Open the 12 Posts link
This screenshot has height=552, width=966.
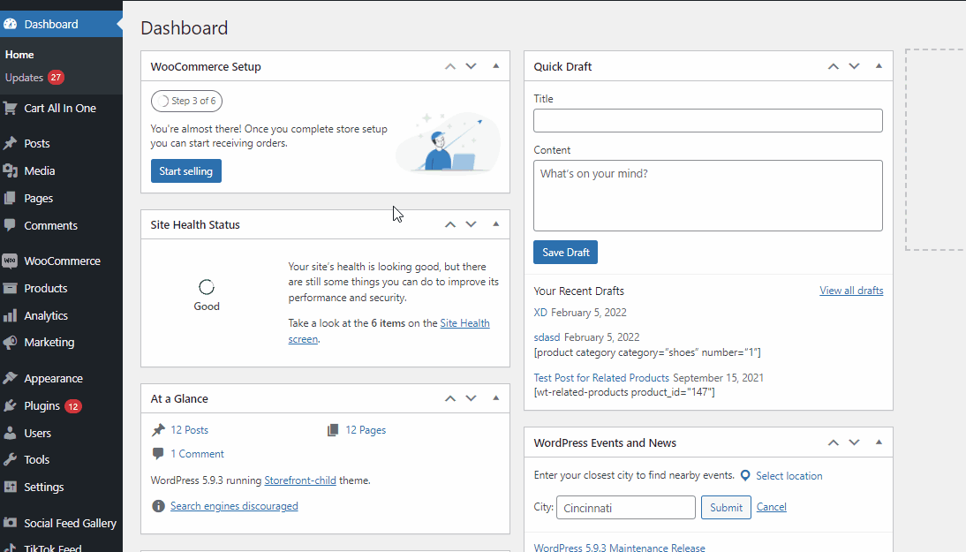pyautogui.click(x=190, y=430)
